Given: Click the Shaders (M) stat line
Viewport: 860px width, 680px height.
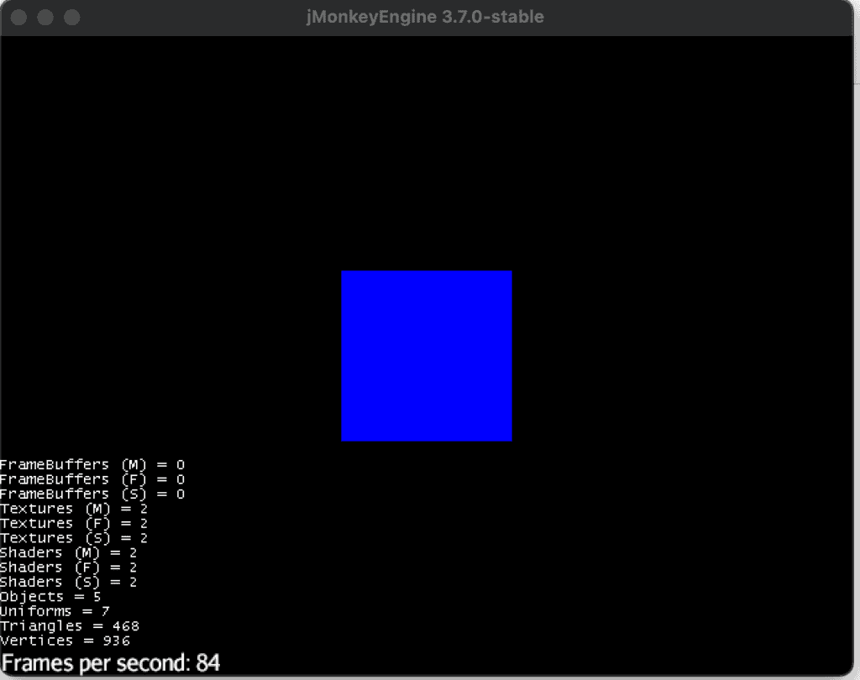Looking at the screenshot, I should pos(68,552).
